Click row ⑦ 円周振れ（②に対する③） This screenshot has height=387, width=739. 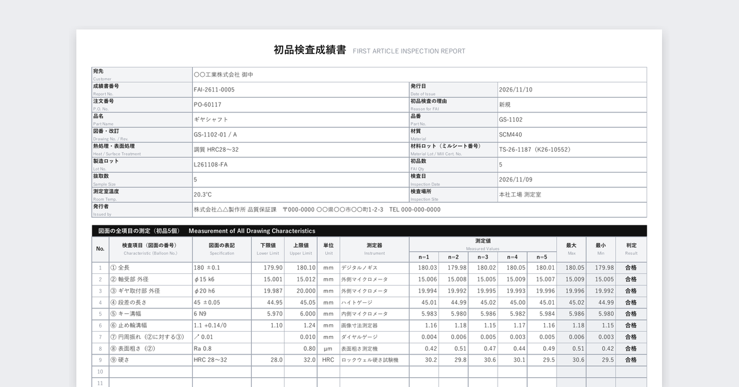pos(150,337)
